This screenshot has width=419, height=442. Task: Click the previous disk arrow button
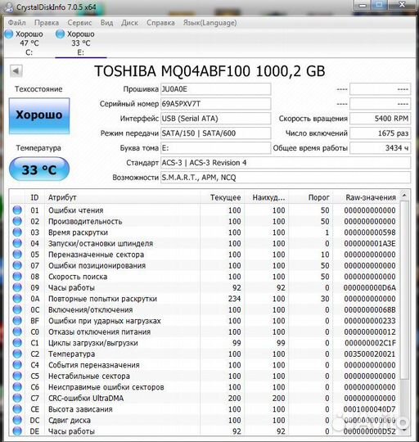point(16,71)
